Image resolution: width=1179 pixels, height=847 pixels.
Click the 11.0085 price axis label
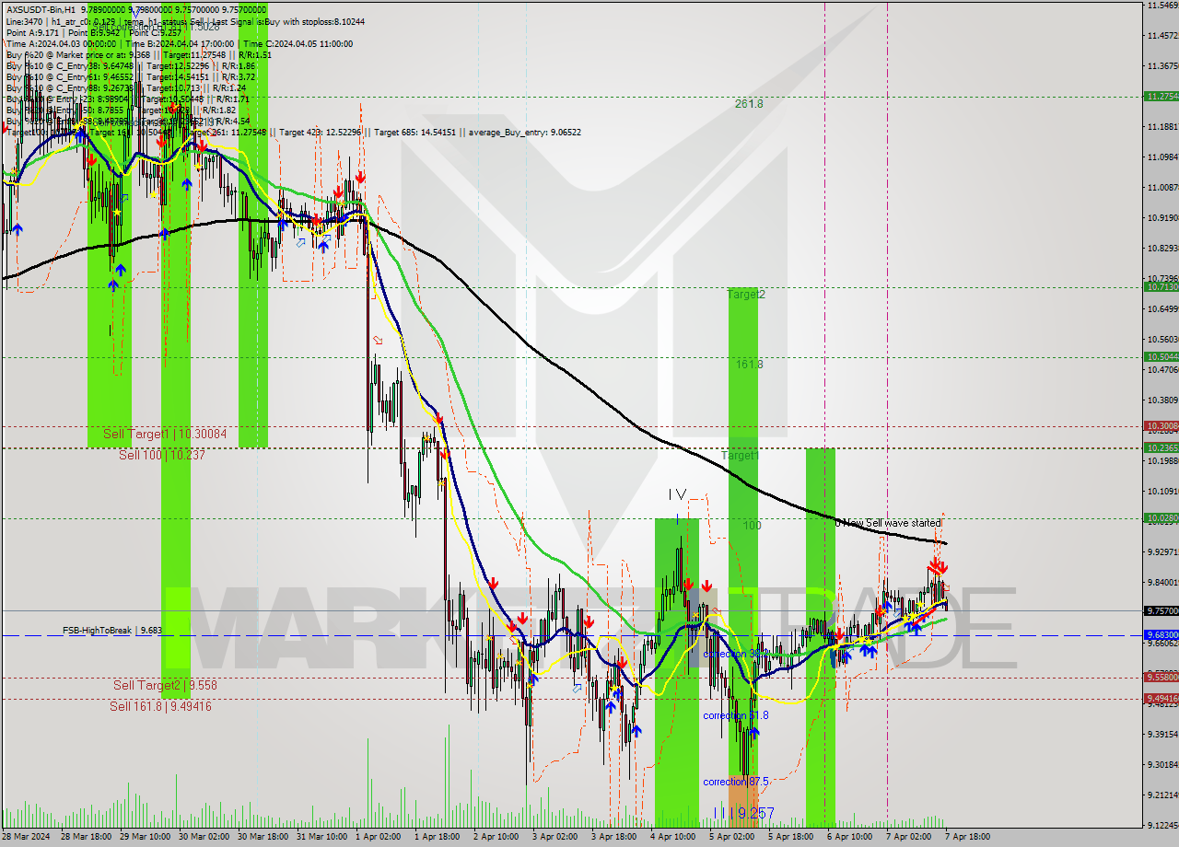pos(1162,188)
